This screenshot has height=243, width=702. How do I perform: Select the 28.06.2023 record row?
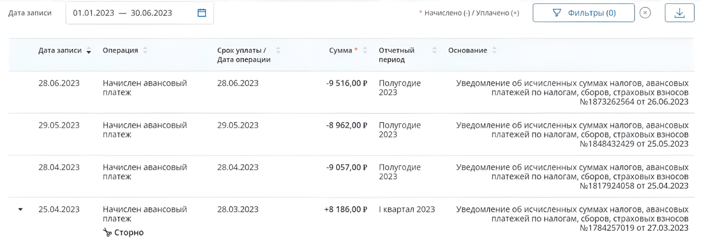(x=351, y=93)
